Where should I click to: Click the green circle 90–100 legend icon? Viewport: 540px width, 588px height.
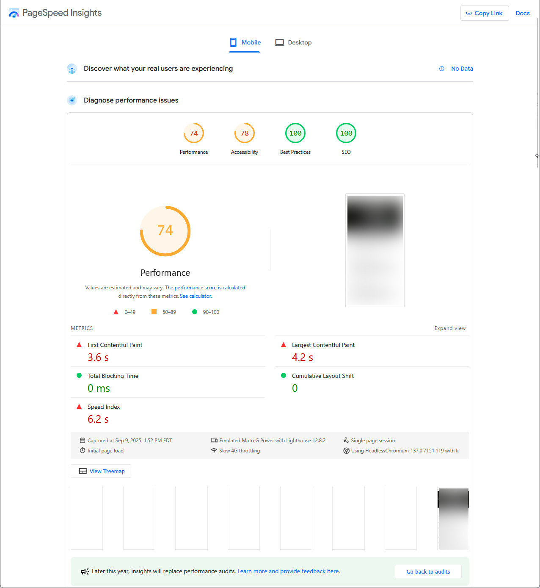click(195, 312)
